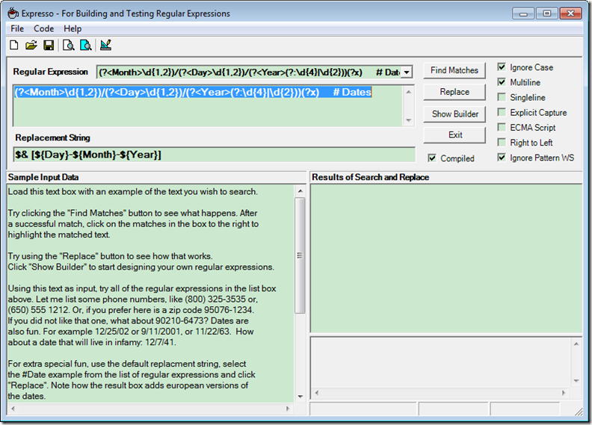Screen dimensions: 592x425
Task: Click the "Replacement String" label
Action: [52, 137]
